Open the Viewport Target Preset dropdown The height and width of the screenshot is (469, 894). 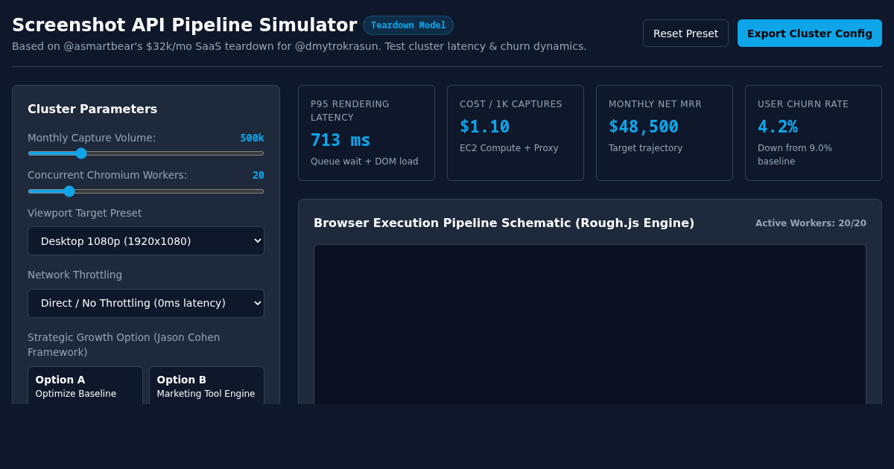(x=146, y=241)
